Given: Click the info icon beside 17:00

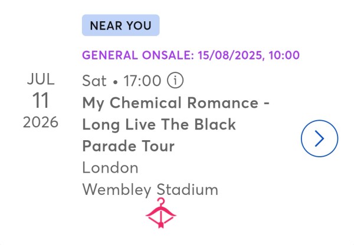Looking at the screenshot, I should 175,80.
